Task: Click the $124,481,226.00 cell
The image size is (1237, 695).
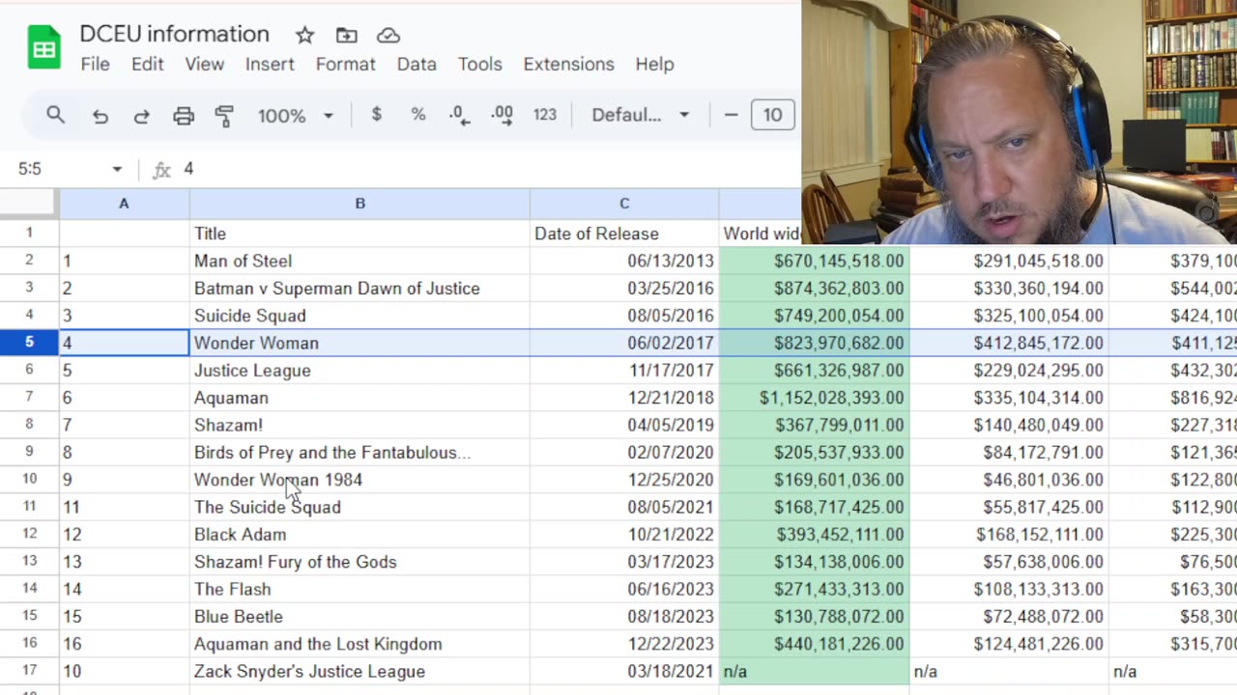Action: pyautogui.click(x=1009, y=644)
